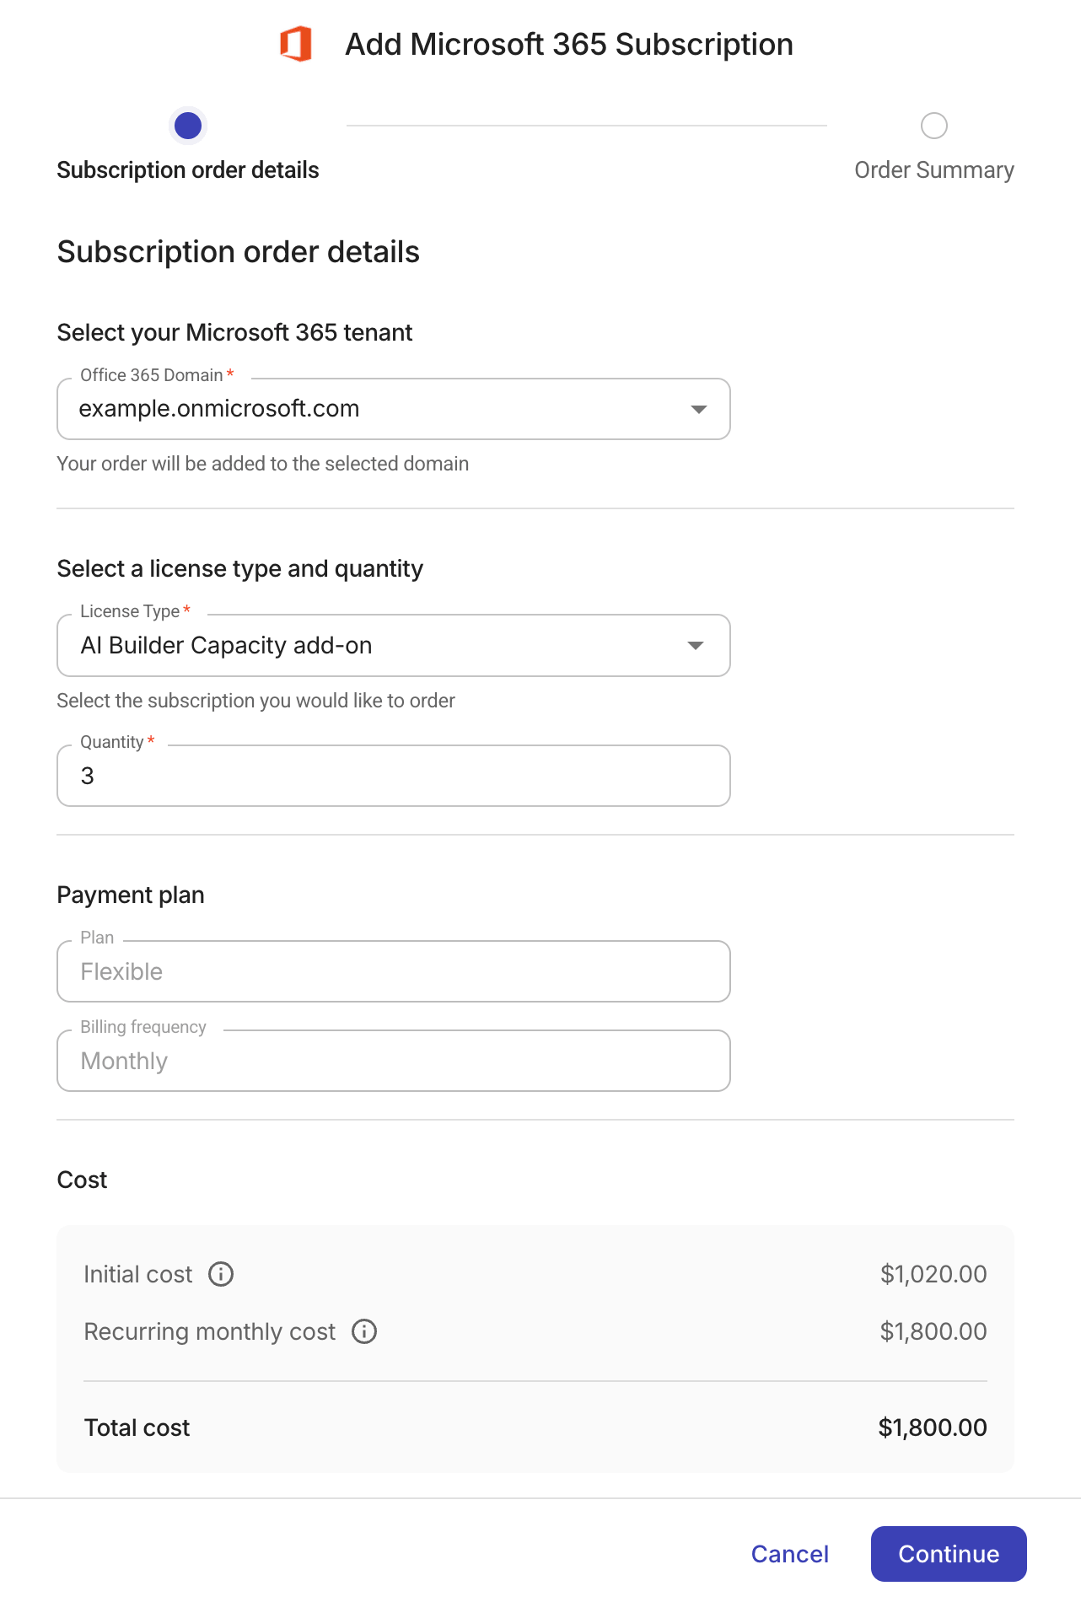Click the Order Summary step label
Viewport: 1081px width, 1602px height.
tap(934, 170)
